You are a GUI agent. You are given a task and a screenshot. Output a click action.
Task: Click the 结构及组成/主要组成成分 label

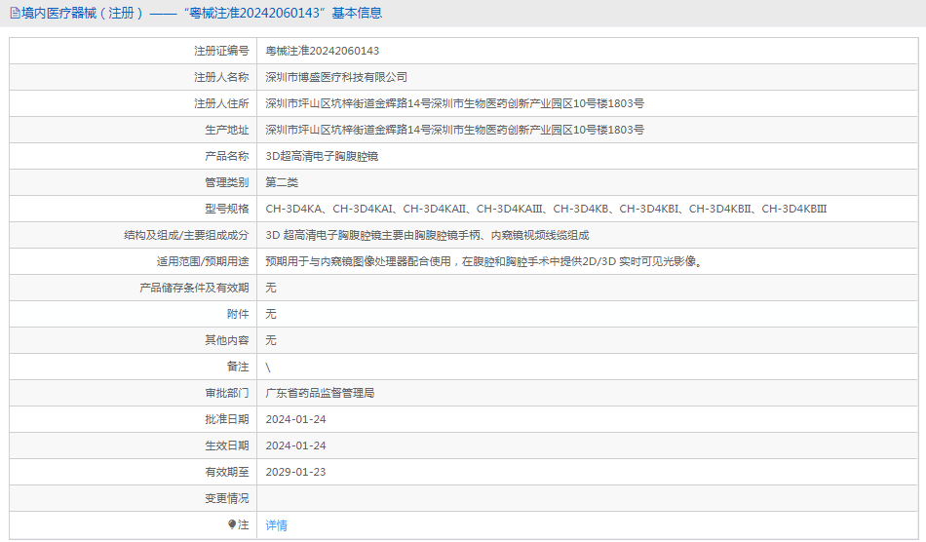pyautogui.click(x=186, y=235)
